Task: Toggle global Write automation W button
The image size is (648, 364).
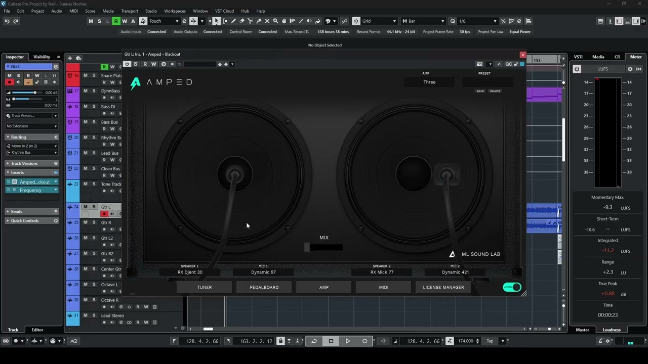Action: 125,21
